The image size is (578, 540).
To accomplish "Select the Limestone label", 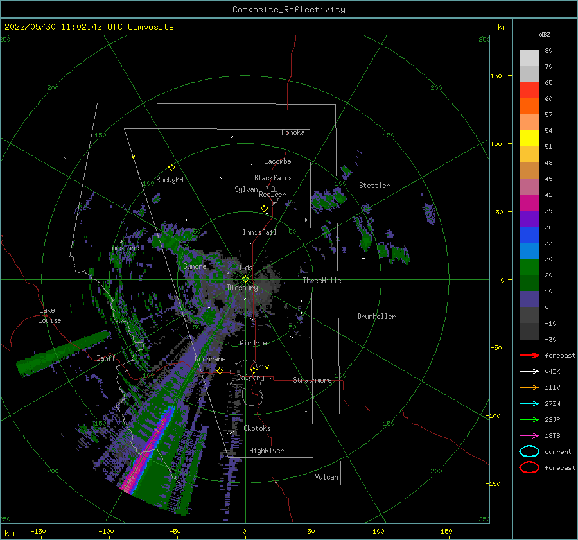I will pos(121,248).
